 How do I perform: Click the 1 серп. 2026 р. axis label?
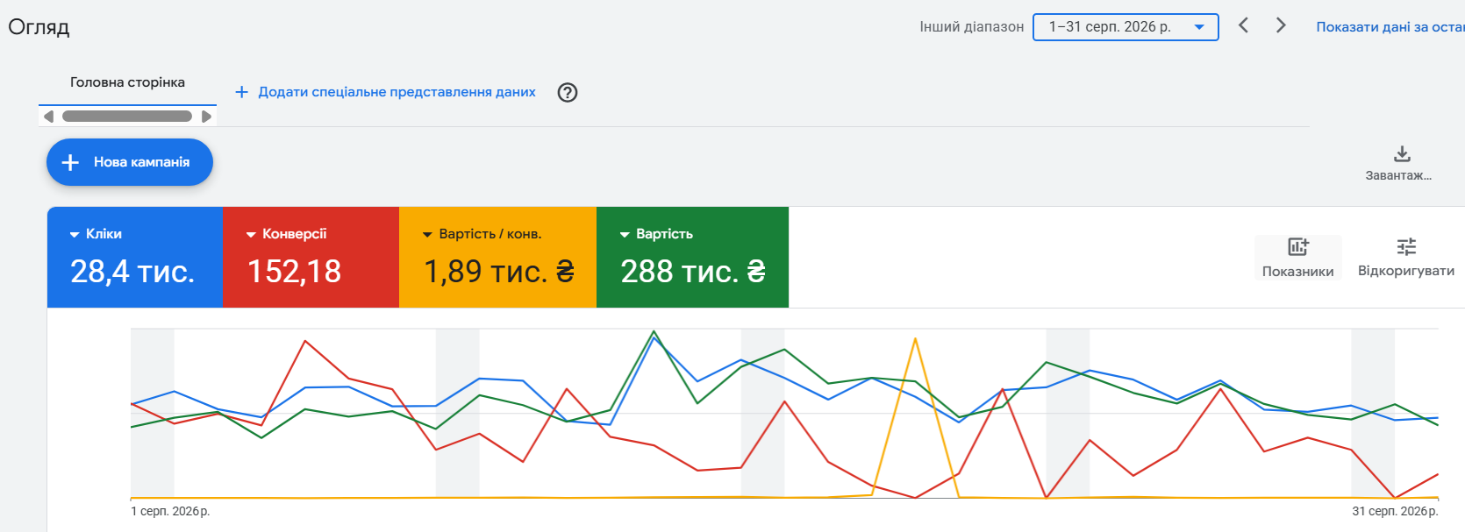tap(170, 511)
